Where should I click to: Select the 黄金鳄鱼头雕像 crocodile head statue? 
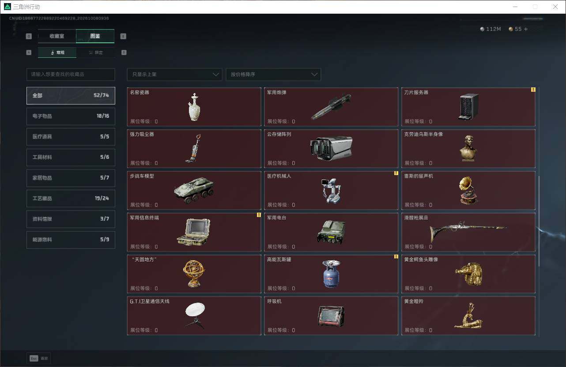pos(468,274)
